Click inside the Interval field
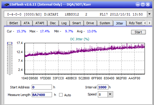154x105 pixels. 103,87
